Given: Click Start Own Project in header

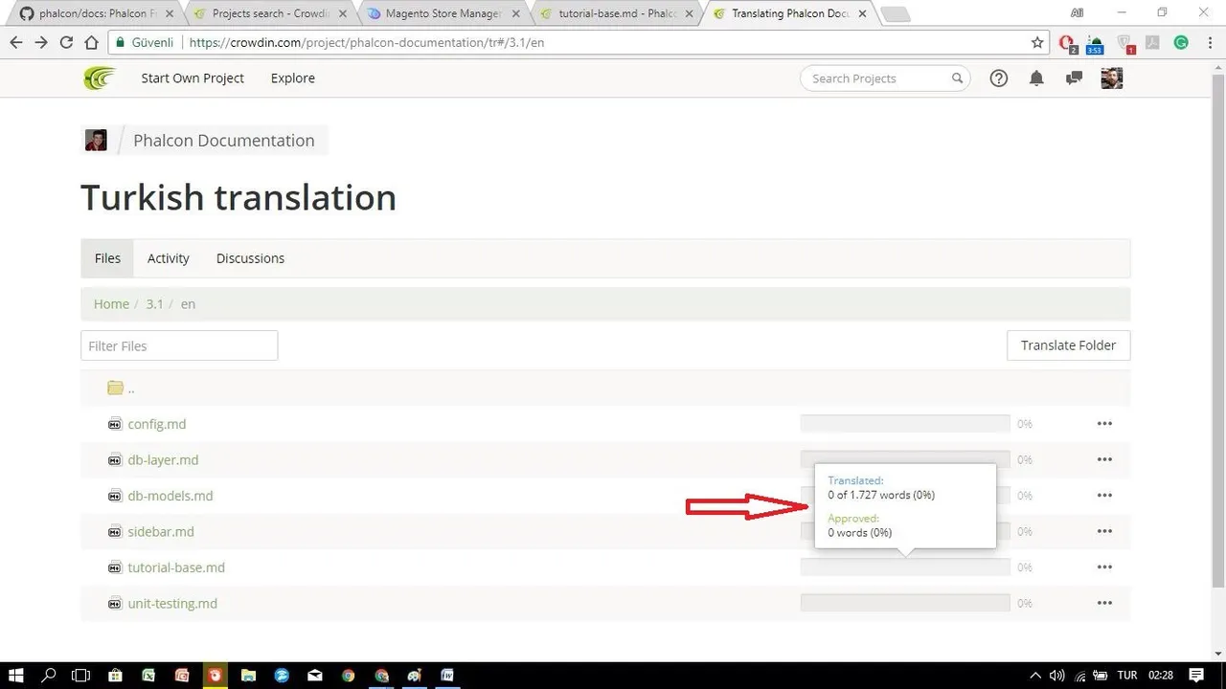Looking at the screenshot, I should point(193,78).
